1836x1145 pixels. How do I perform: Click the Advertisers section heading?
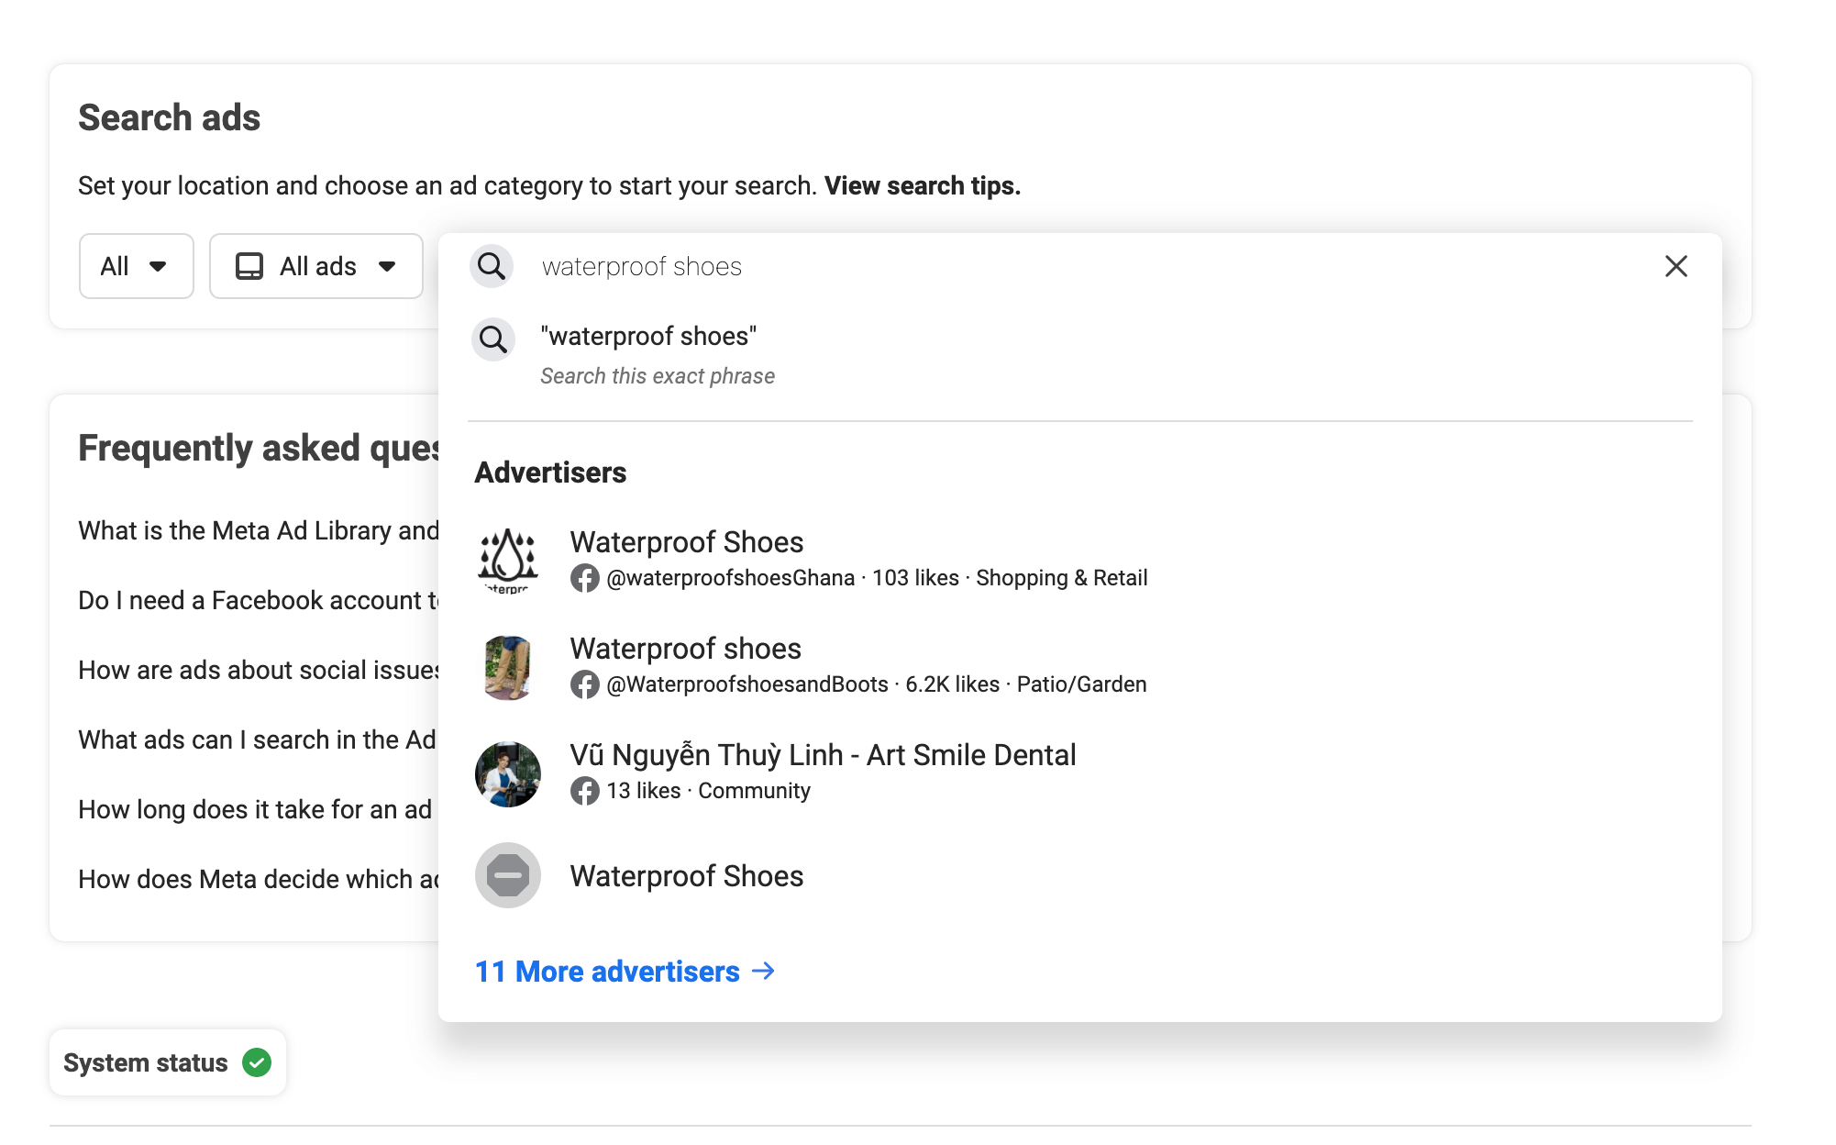pos(550,472)
